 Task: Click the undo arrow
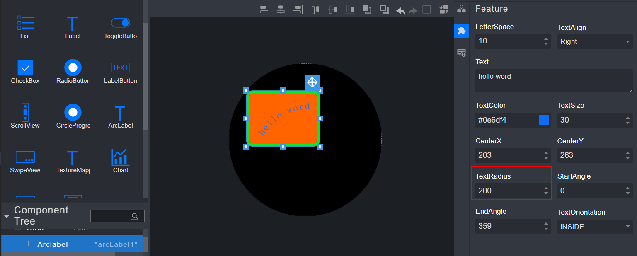click(x=400, y=11)
